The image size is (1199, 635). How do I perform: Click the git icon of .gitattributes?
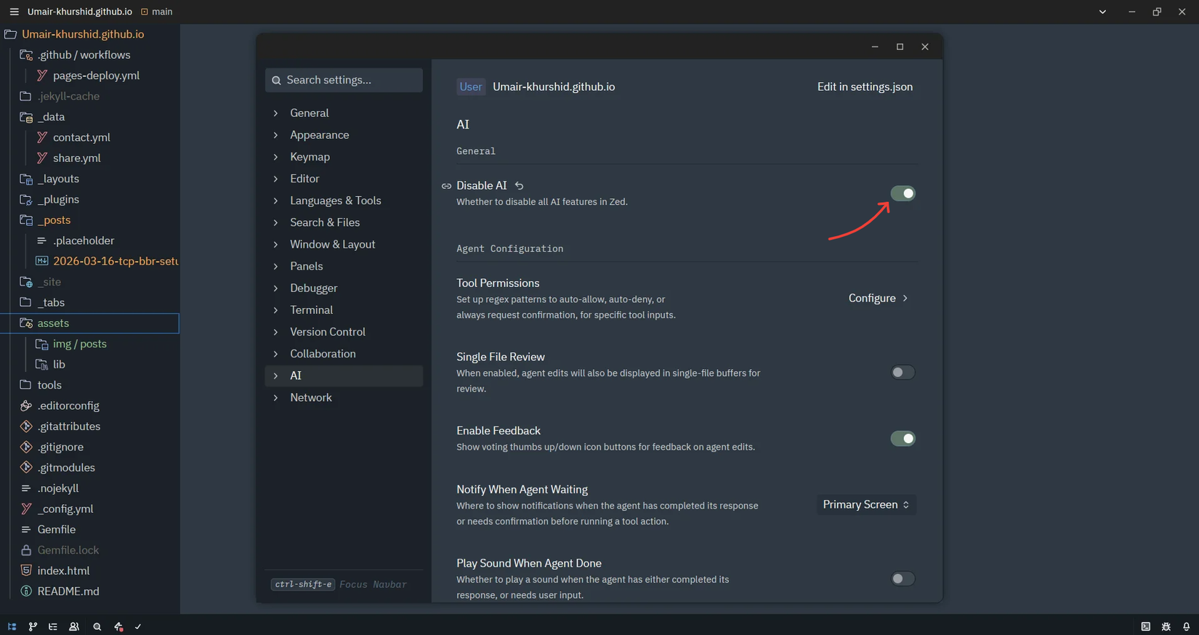point(26,426)
